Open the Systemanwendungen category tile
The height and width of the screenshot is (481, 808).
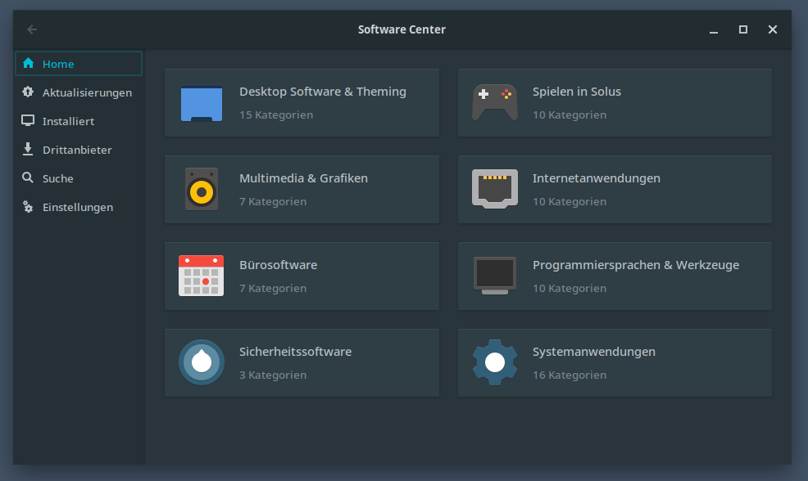tap(615, 362)
